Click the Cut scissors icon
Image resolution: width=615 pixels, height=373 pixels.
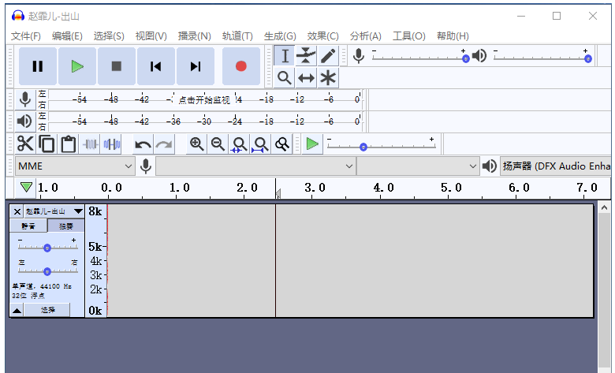coord(25,144)
